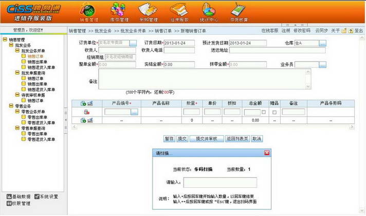Click 修改密码 in the top bar
Viewport: 366px width, 216px height.
coord(302,31)
